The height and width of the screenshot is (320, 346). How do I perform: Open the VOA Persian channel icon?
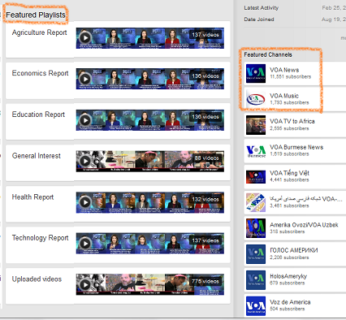(x=256, y=202)
